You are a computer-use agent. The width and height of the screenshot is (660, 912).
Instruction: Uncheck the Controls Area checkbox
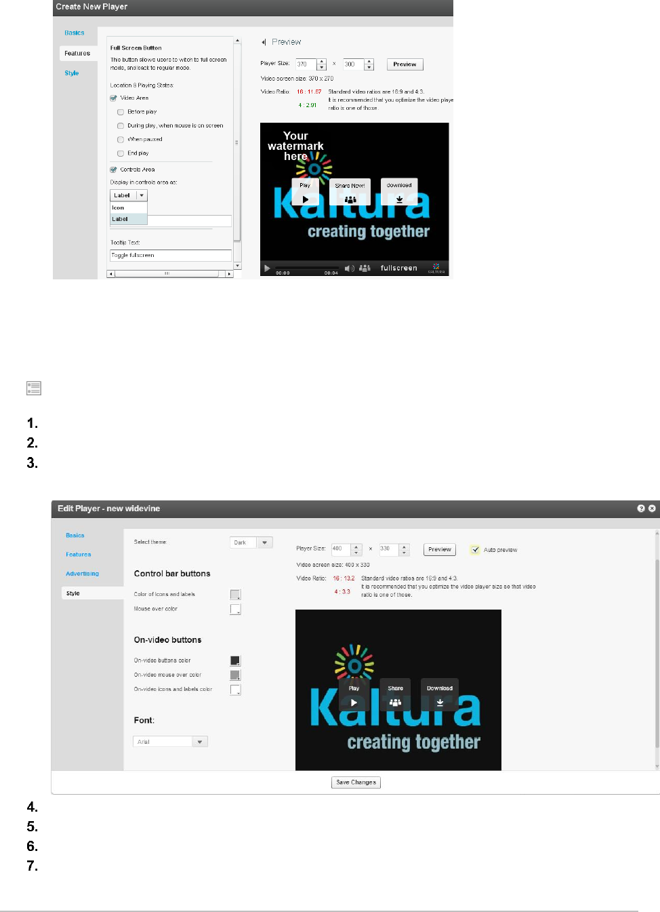(113, 170)
